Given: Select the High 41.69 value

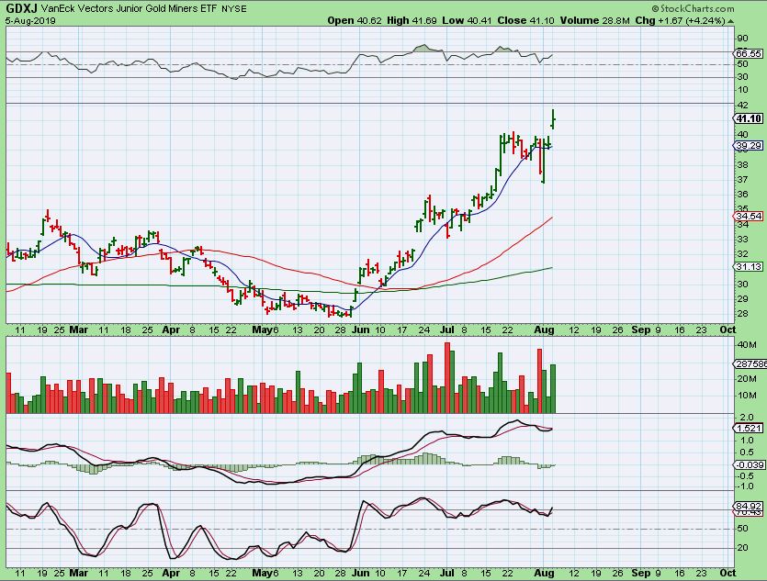Looking at the screenshot, I should click(412, 20).
